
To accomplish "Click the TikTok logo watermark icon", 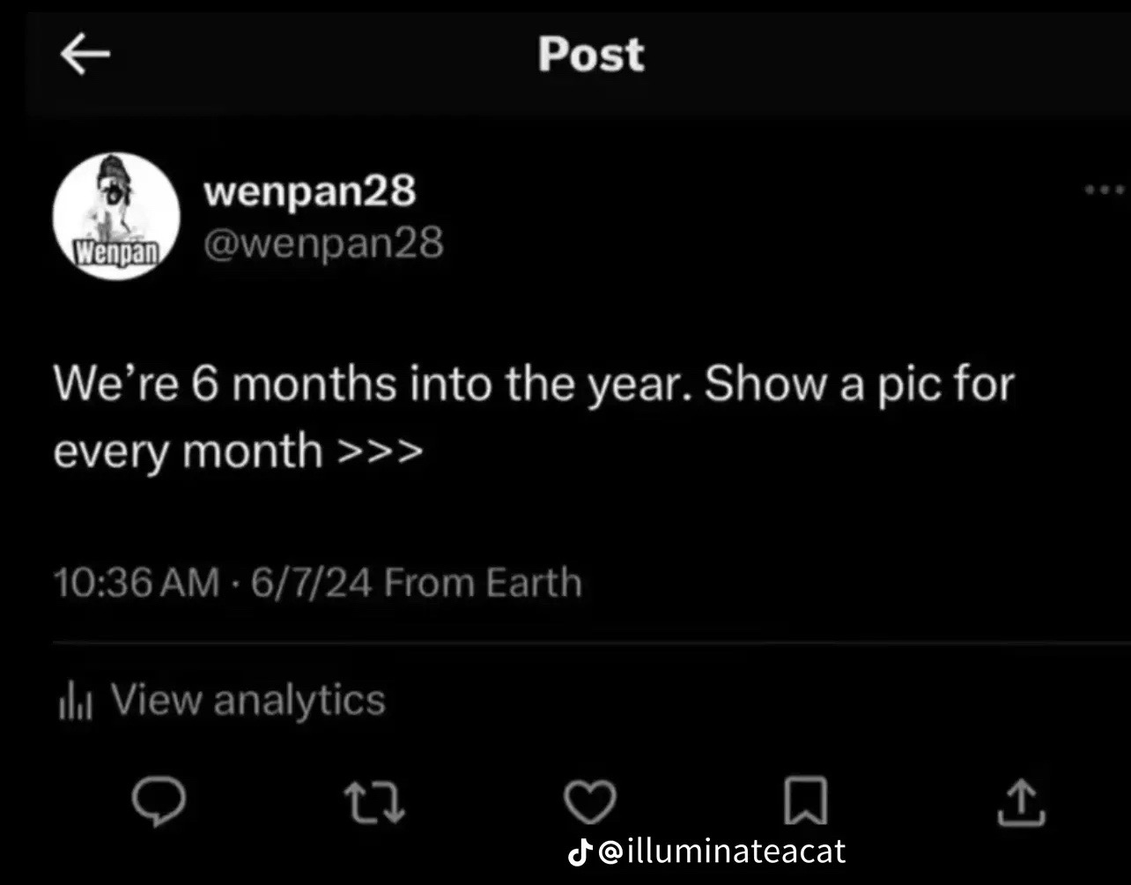I will pyautogui.click(x=579, y=852).
